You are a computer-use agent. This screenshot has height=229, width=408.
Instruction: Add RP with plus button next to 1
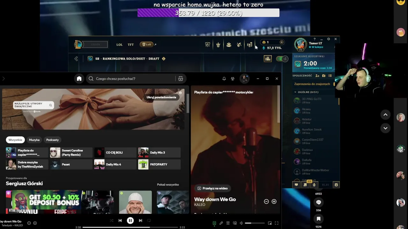tap(281, 42)
